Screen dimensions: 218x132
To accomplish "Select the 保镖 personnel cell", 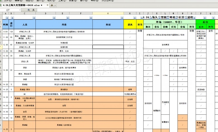I will point(25,79).
